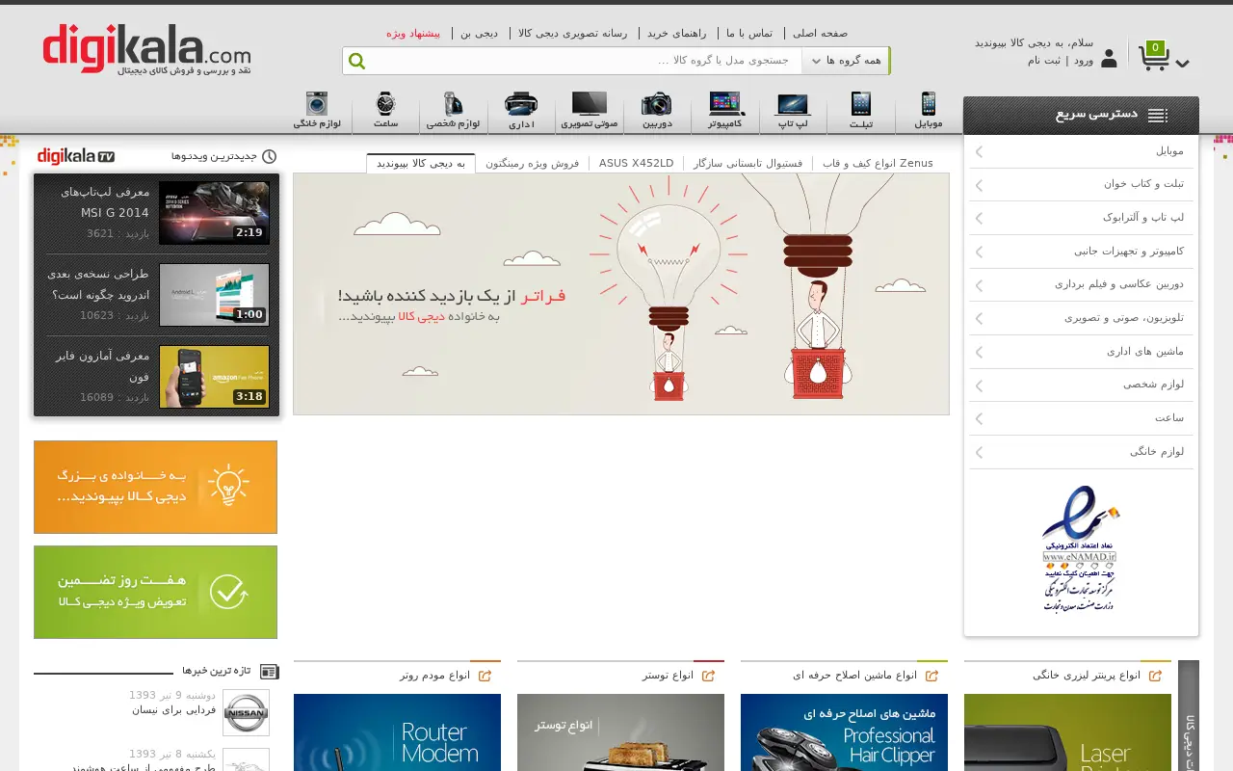Click the پیشنهاد ویژه red link
Screen dimensions: 1233x771
413,33
